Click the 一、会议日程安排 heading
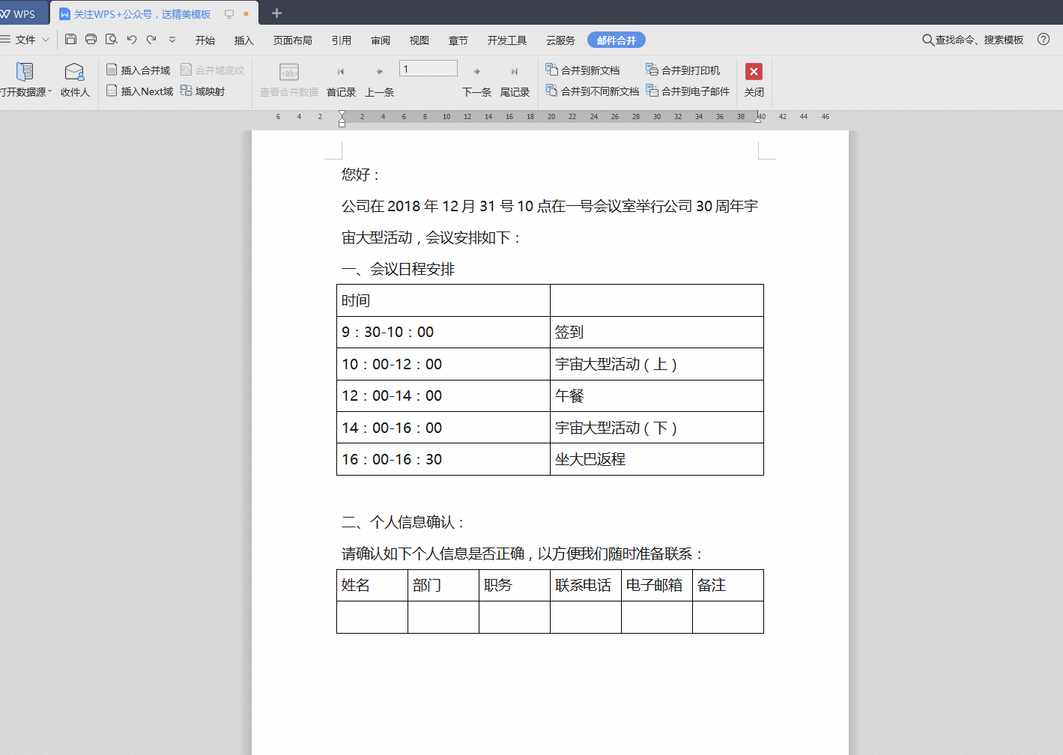The image size is (1063, 755). [x=398, y=269]
